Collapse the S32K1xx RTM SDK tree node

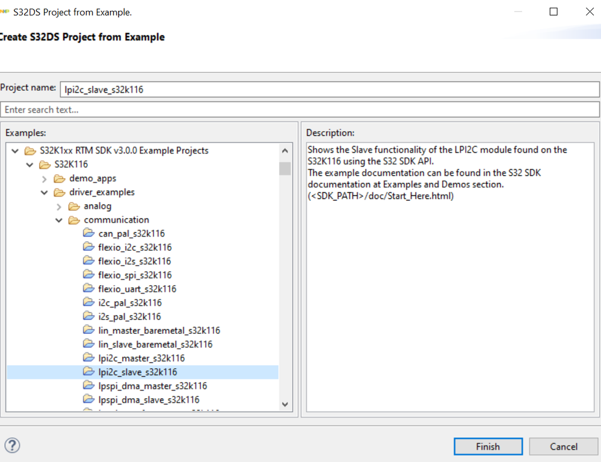tap(15, 150)
